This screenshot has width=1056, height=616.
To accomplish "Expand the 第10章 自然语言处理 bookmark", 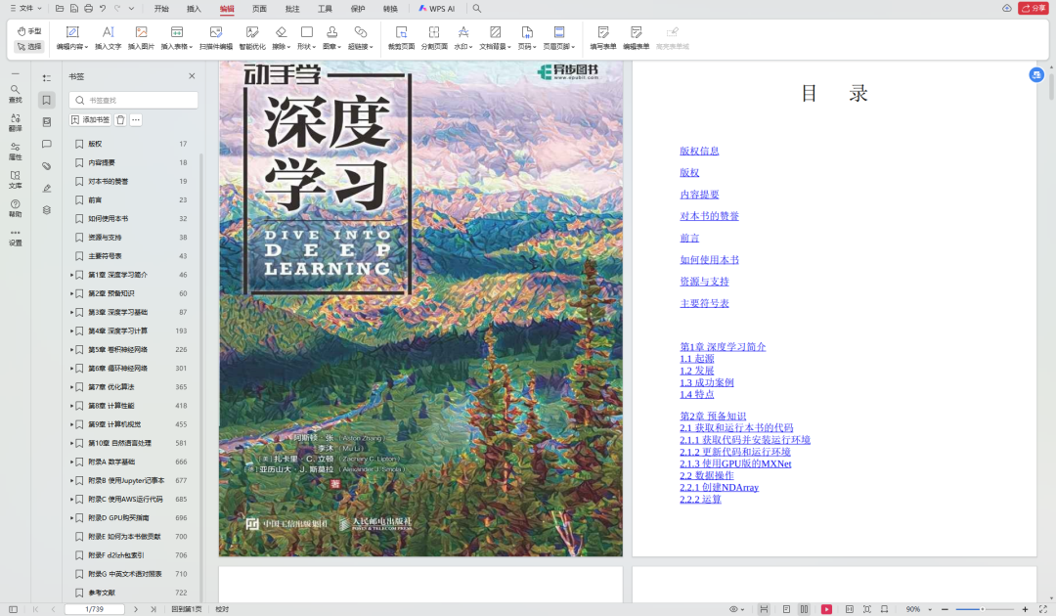I will (x=72, y=443).
